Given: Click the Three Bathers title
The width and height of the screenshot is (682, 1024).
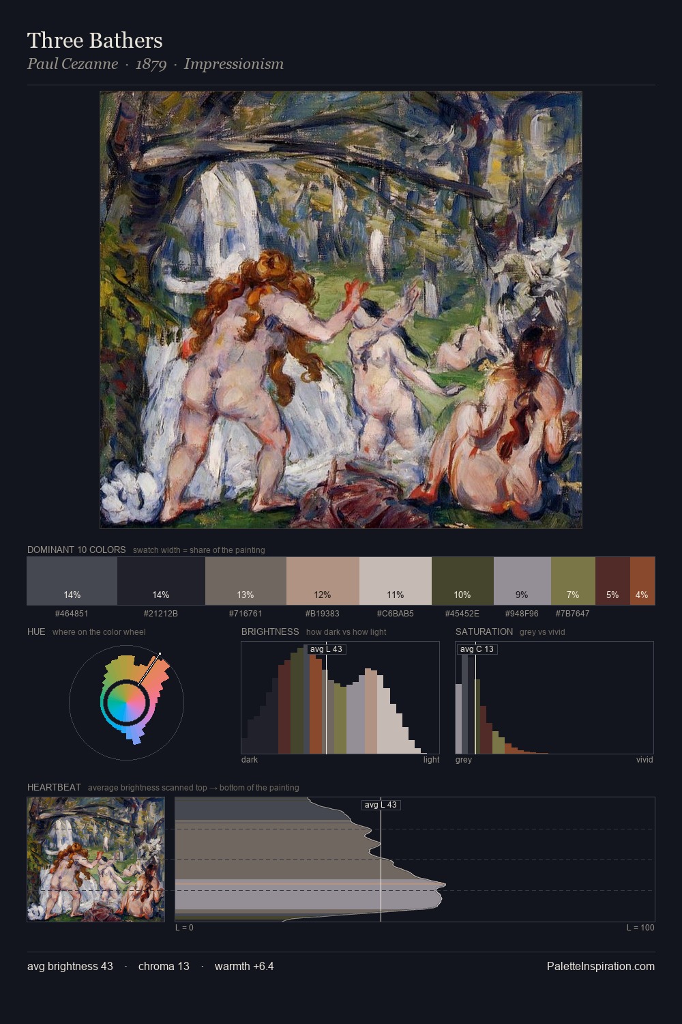Looking at the screenshot, I should tap(95, 40).
